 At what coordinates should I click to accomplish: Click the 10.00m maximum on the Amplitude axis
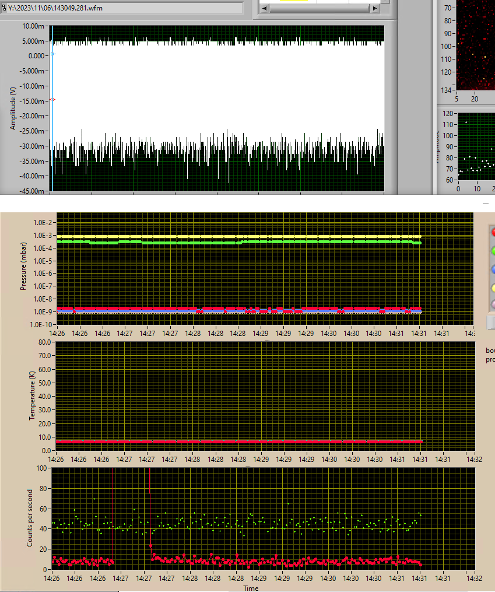click(31, 26)
